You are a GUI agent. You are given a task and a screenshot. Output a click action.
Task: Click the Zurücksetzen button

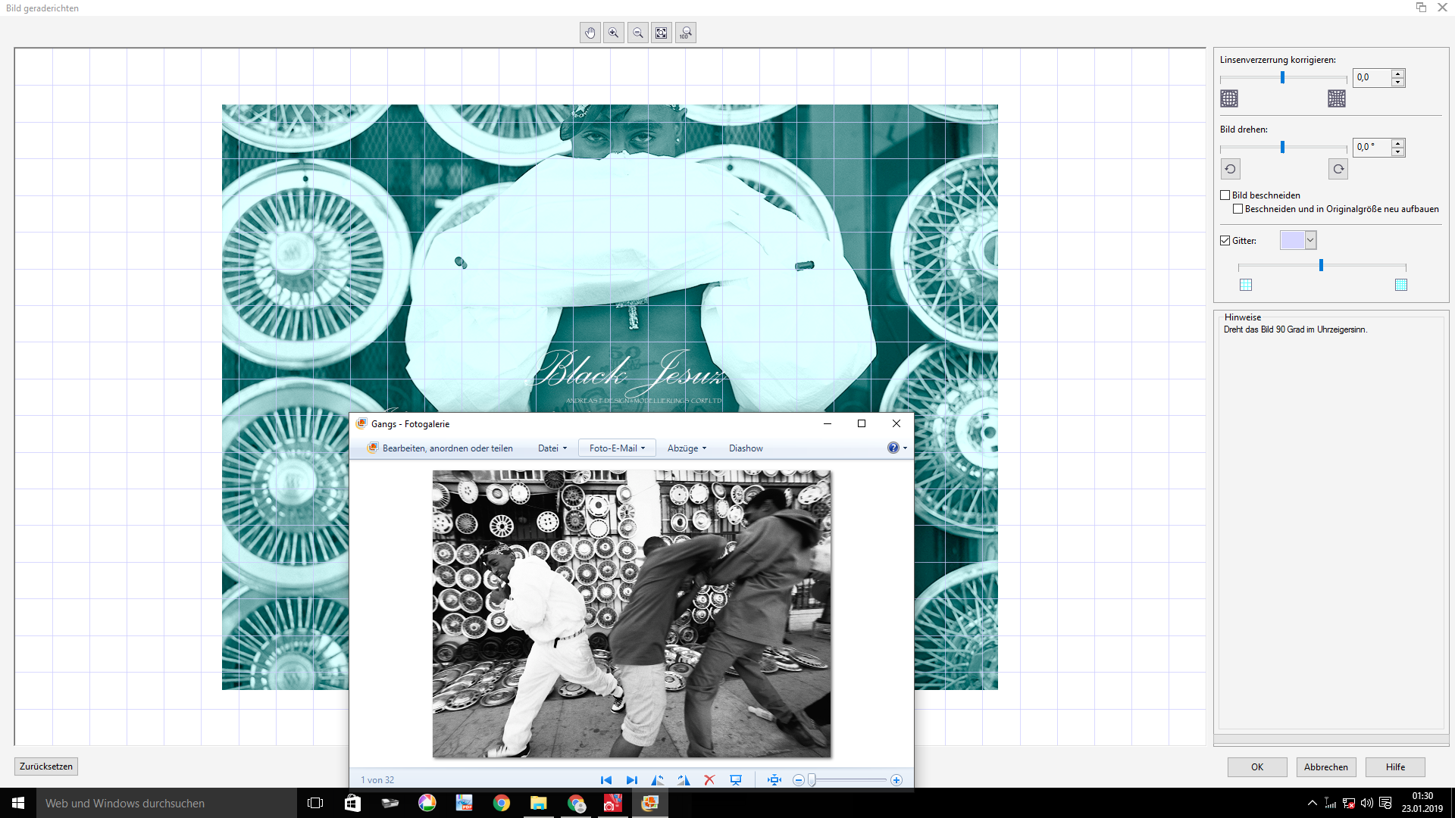coord(46,766)
